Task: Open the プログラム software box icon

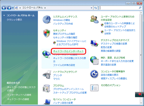Action: (x=47, y=88)
